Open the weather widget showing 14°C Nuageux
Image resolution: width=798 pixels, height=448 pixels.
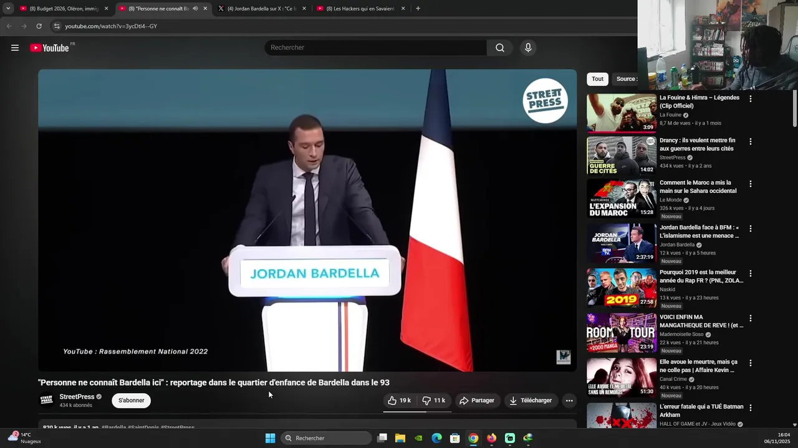pos(25,438)
